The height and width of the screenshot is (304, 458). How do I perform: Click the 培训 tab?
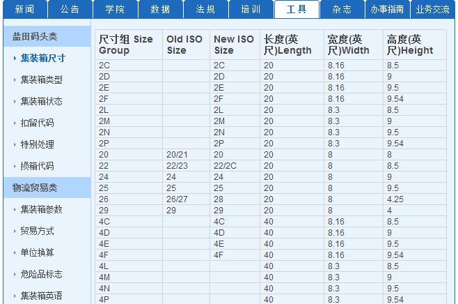click(251, 9)
